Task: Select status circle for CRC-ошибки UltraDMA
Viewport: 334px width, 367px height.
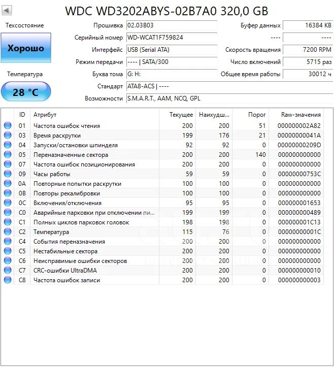Action: point(8,271)
